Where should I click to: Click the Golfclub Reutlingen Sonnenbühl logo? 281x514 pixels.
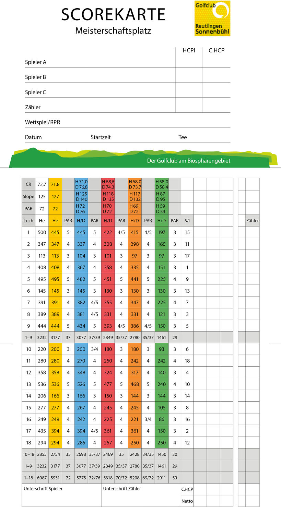point(212,18)
